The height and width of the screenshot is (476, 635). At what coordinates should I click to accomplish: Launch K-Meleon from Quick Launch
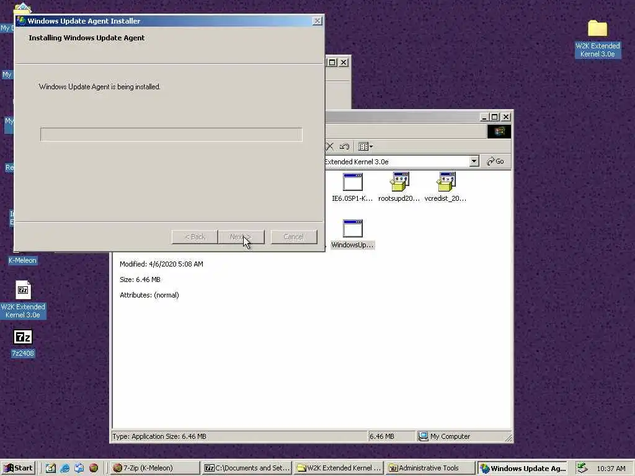click(x=94, y=468)
